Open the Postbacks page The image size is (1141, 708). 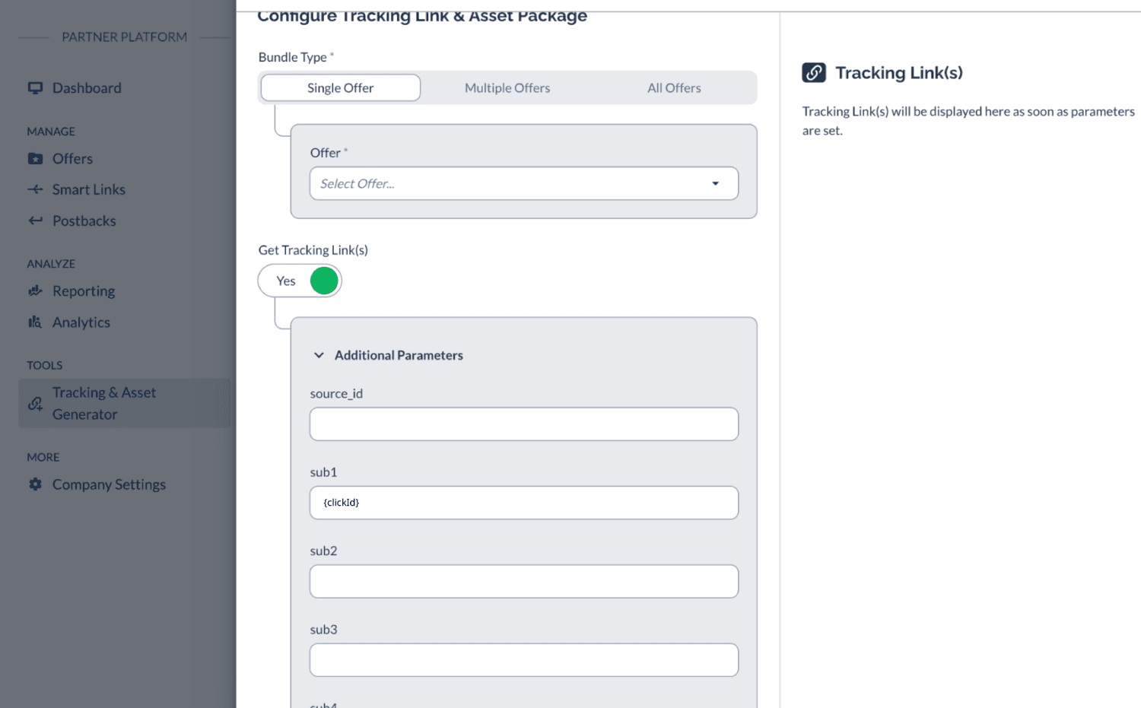84,221
